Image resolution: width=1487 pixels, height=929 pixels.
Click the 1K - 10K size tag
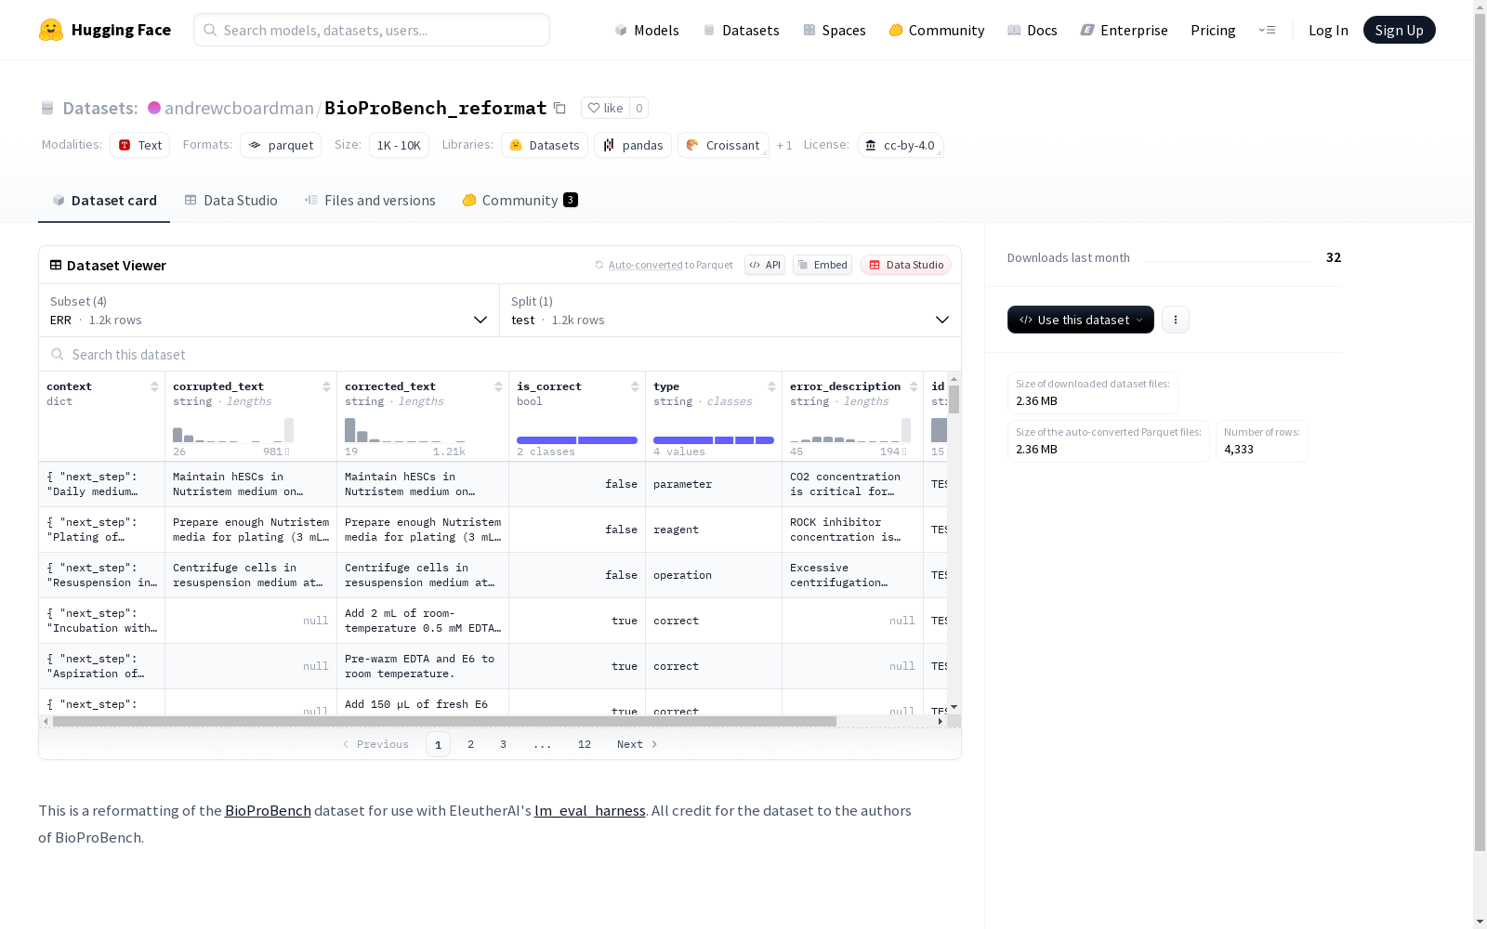[399, 145]
